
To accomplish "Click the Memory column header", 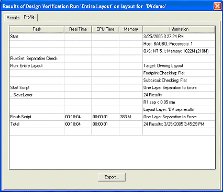I will point(131,29).
